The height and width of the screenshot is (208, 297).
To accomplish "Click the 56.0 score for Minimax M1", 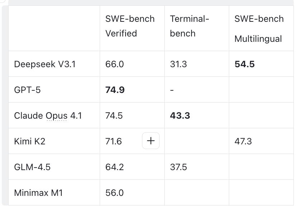I will tap(114, 193).
